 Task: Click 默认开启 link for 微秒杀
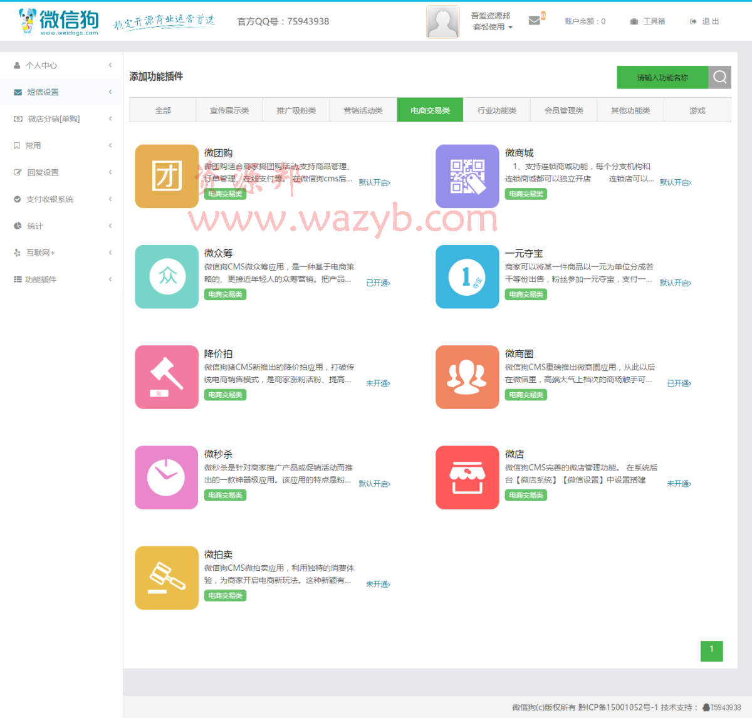(375, 484)
